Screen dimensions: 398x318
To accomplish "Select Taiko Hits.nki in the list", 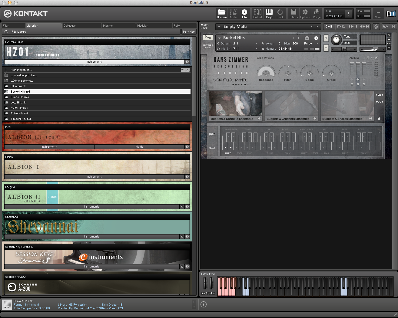I will (x=97, y=113).
